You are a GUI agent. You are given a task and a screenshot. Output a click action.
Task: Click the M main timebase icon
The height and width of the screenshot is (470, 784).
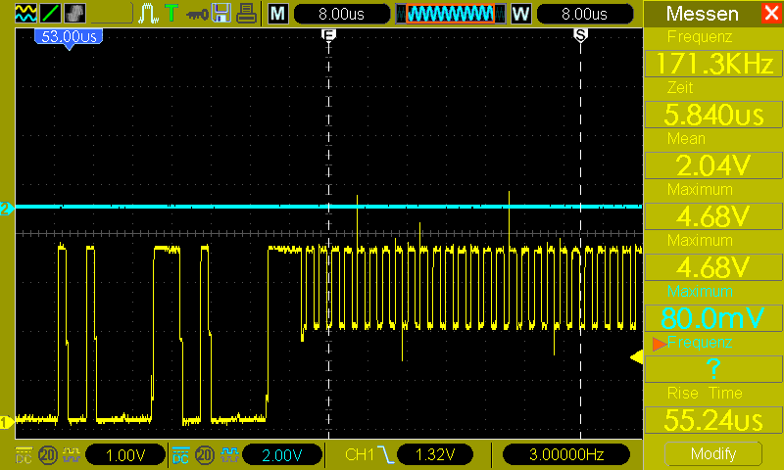(278, 14)
